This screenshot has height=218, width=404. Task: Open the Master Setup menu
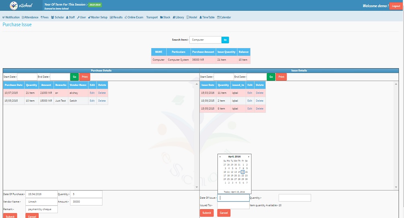click(98, 17)
